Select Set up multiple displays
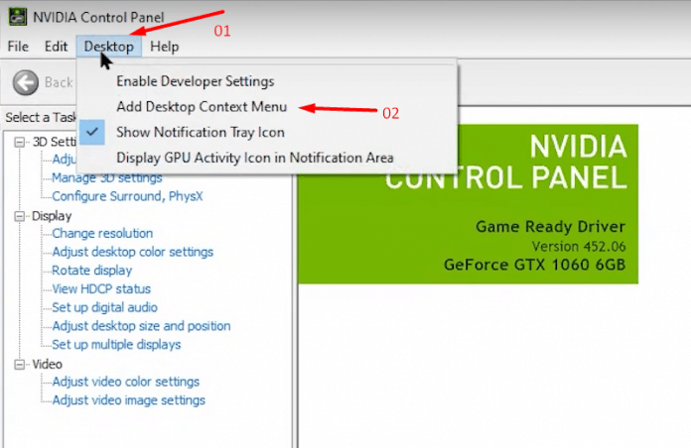The width and height of the screenshot is (691, 448). tap(116, 345)
